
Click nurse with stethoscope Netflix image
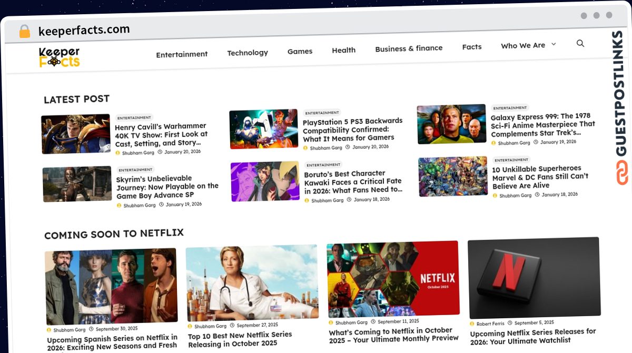tap(252, 282)
